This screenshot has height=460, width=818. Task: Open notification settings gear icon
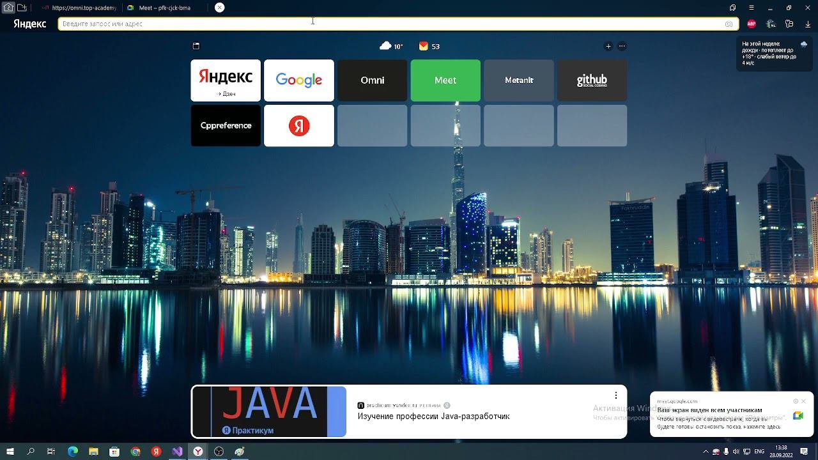click(796, 401)
